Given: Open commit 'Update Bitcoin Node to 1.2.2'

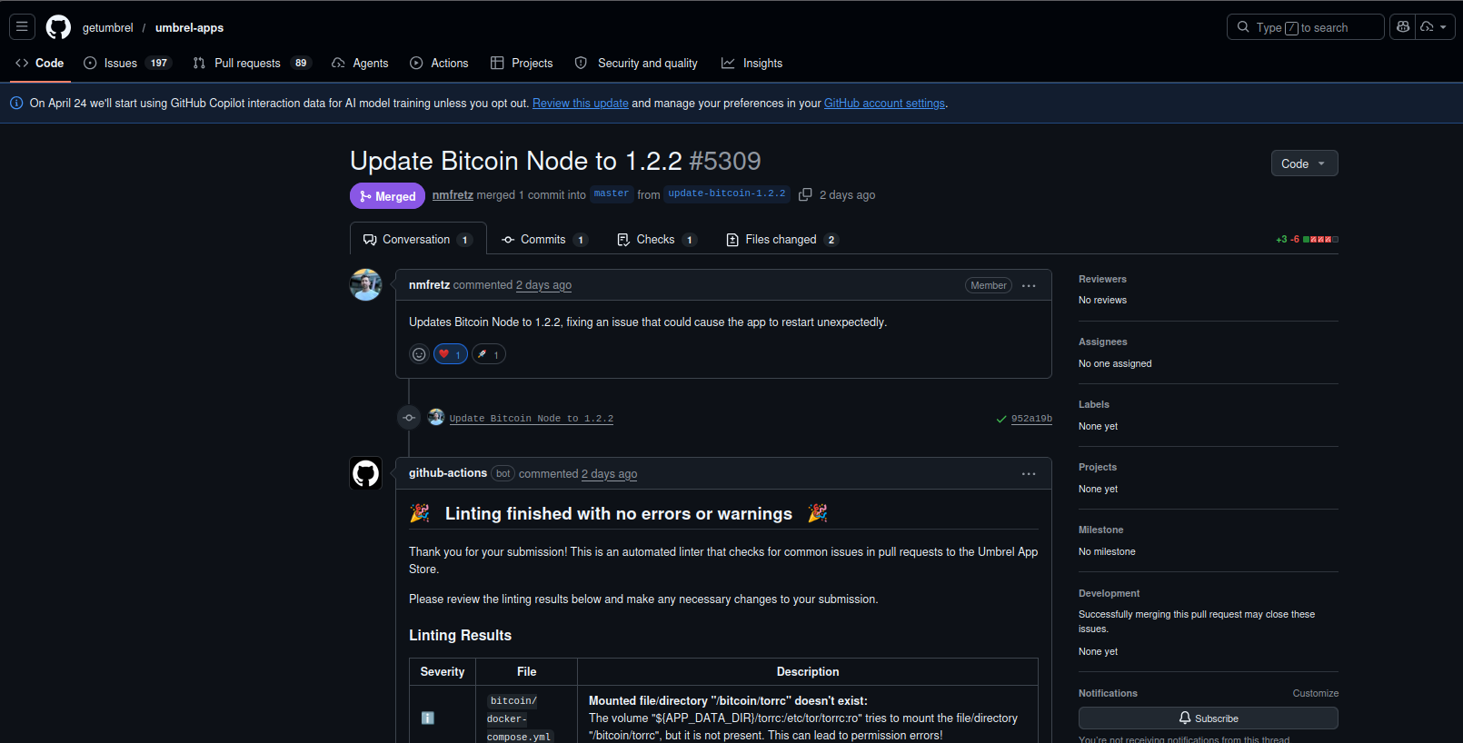Looking at the screenshot, I should click(x=531, y=419).
